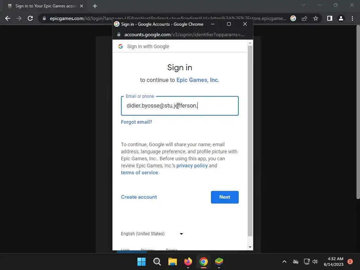Viewport: 360px width, 270px height.
Task: Click the Chrome icon in the taskbar
Action: tap(204, 262)
